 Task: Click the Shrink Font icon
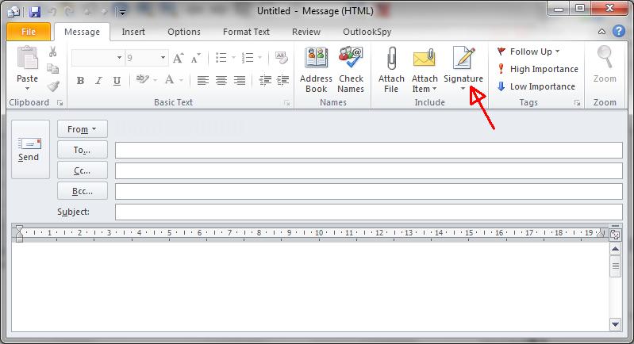pos(196,58)
